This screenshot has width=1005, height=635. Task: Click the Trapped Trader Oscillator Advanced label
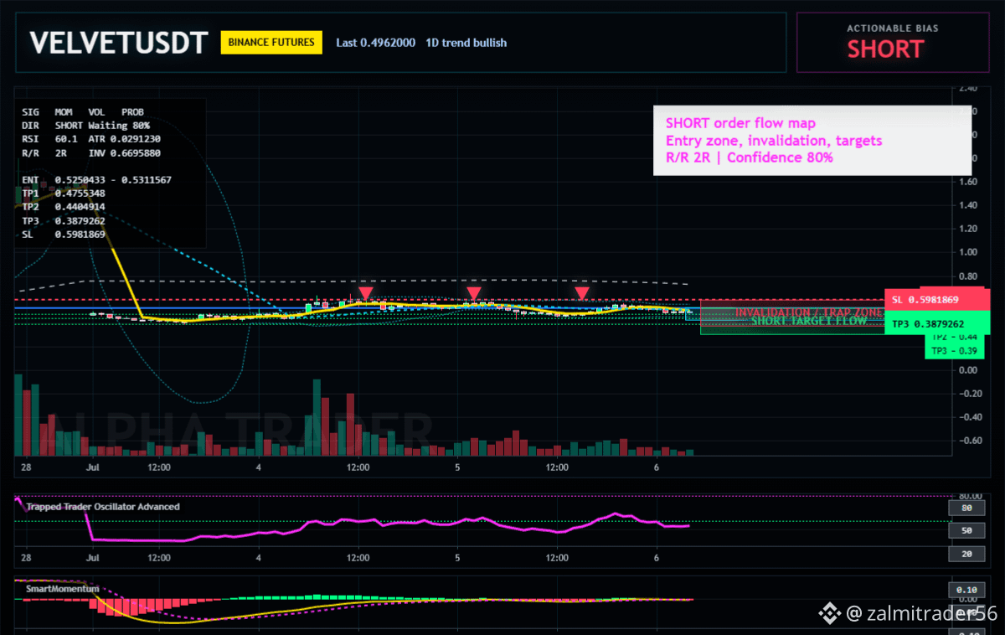point(102,507)
